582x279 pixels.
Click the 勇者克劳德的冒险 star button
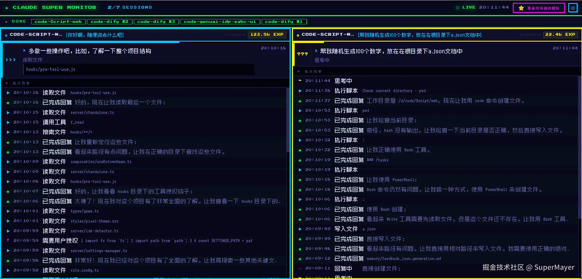(x=539, y=8)
